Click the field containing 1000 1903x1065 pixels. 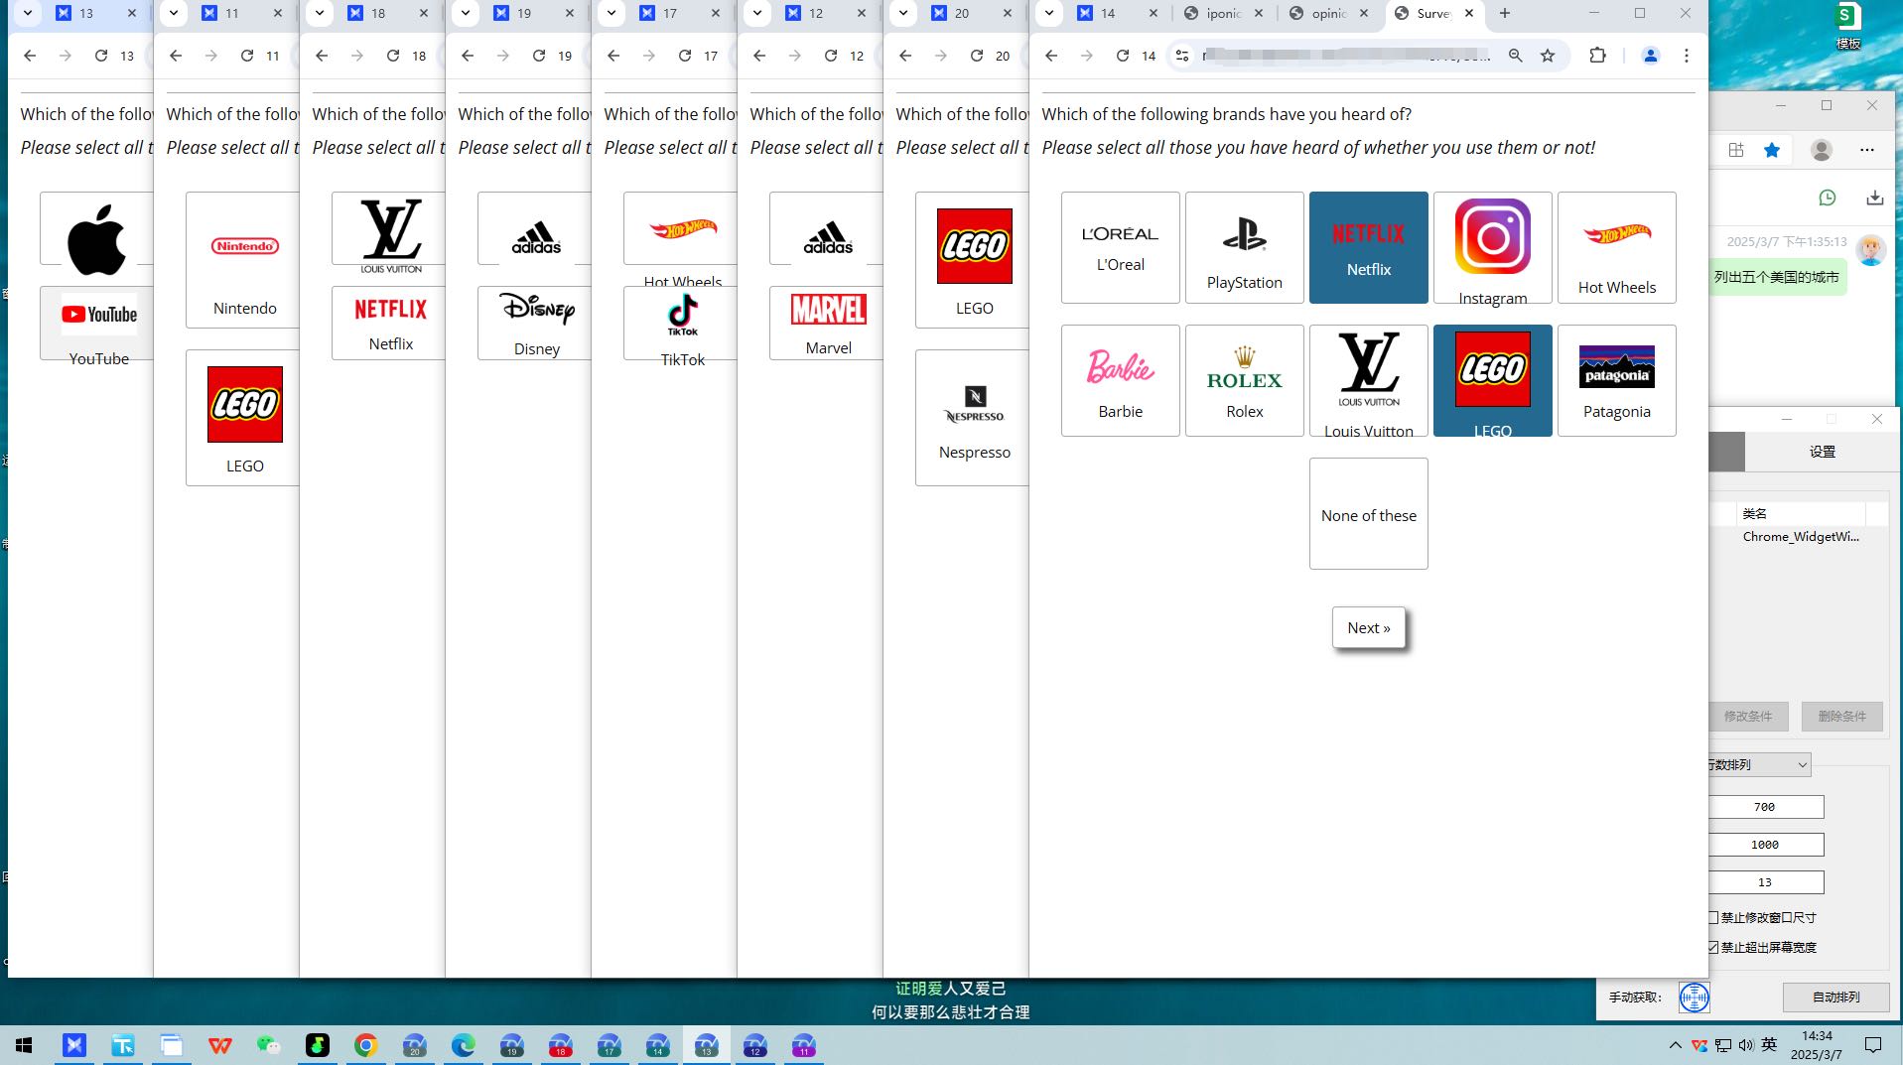coord(1765,845)
